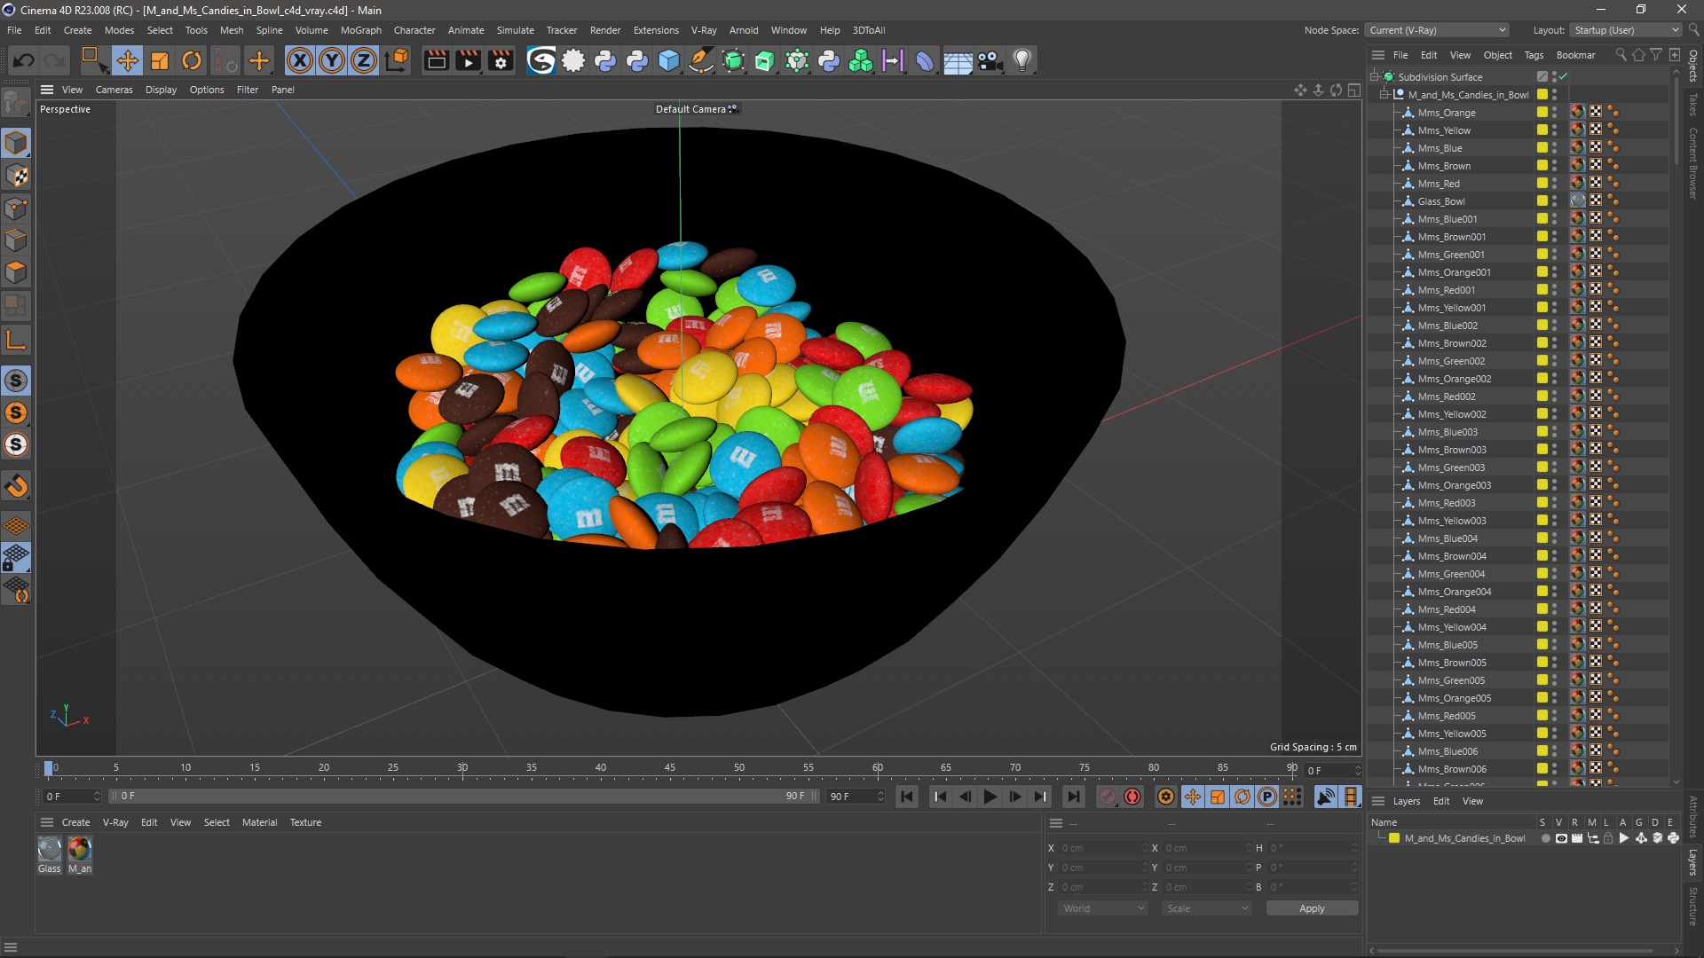Image resolution: width=1704 pixels, height=958 pixels.
Task: Click the Play button on timeline
Action: [990, 796]
